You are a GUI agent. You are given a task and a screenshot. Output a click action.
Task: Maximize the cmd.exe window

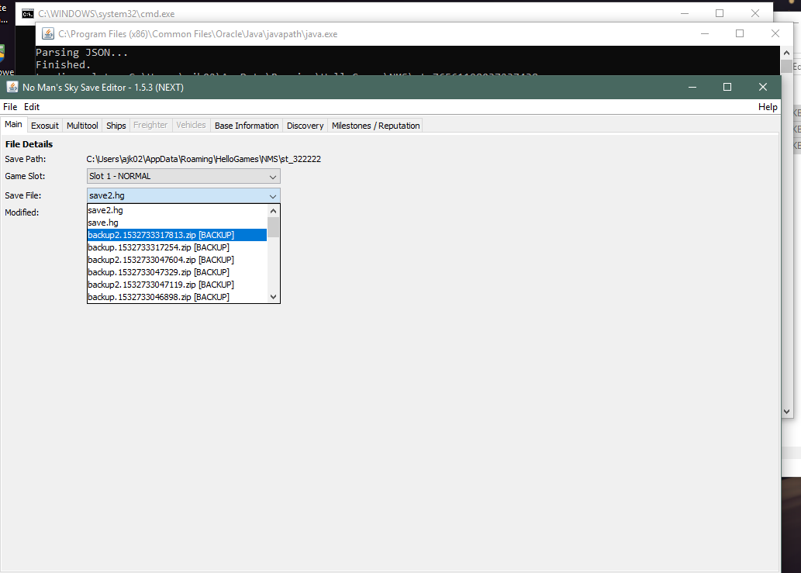pos(720,14)
